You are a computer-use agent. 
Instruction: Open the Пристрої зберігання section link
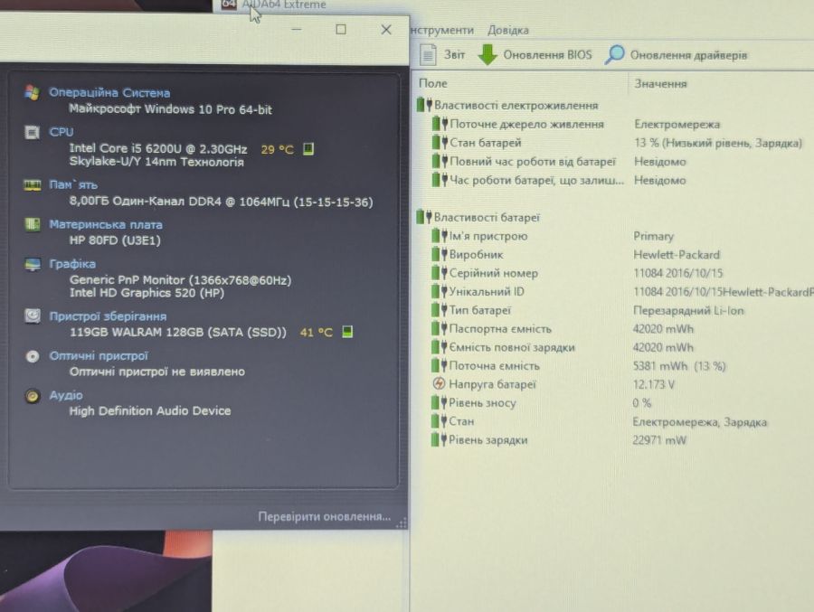[x=108, y=316]
